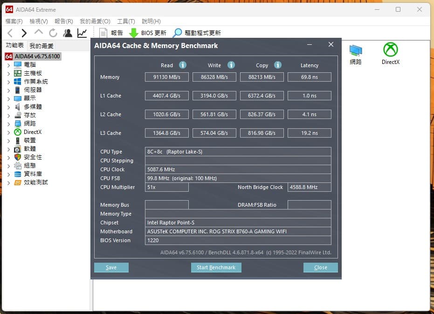Click the Motherboard field ROG STRIX B760-A
The height and width of the screenshot is (314, 434).
coord(238,231)
